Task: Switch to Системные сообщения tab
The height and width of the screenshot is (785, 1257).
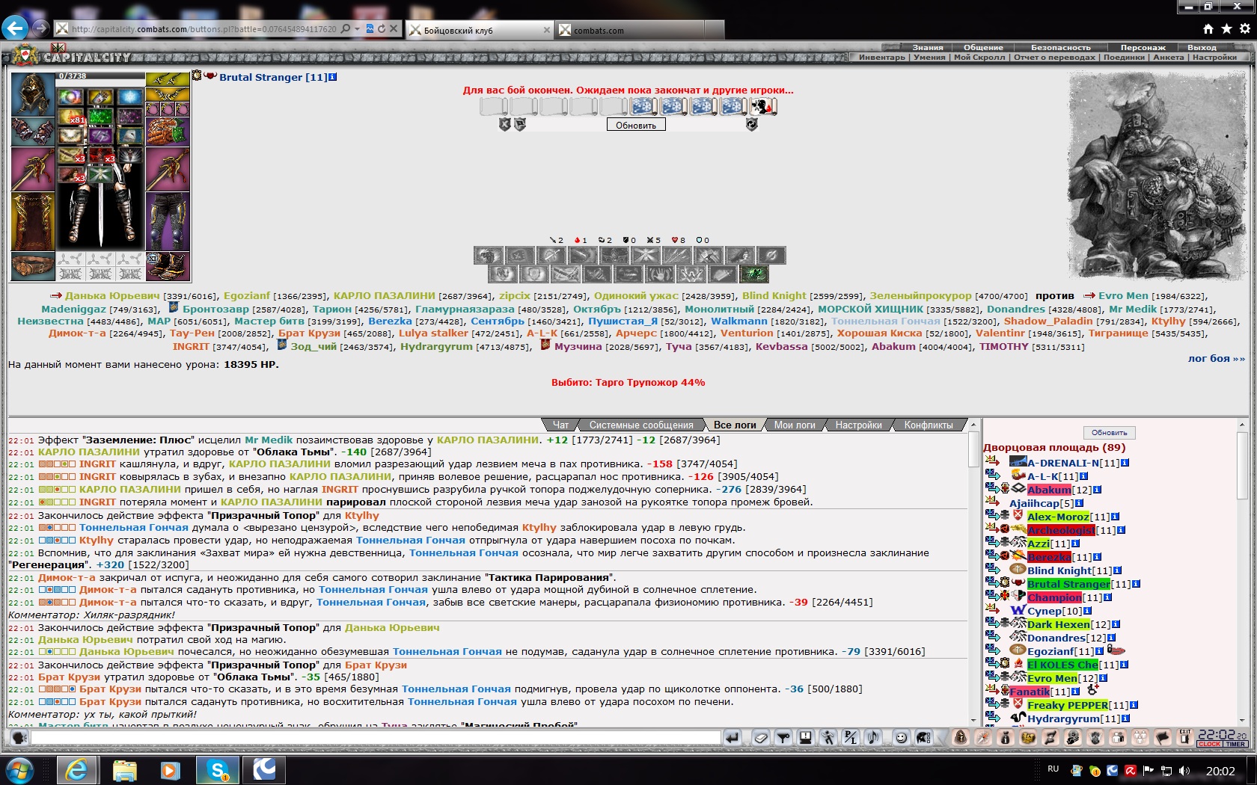Action: tap(641, 425)
